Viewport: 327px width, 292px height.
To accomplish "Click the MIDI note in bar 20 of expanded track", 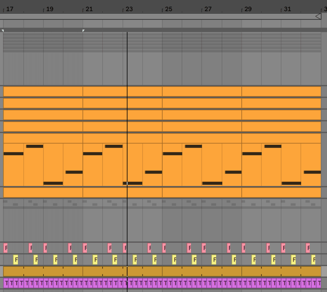I will coord(74,172).
